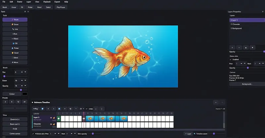
Task: Float the Layers Properties panel
Action: 263,12
